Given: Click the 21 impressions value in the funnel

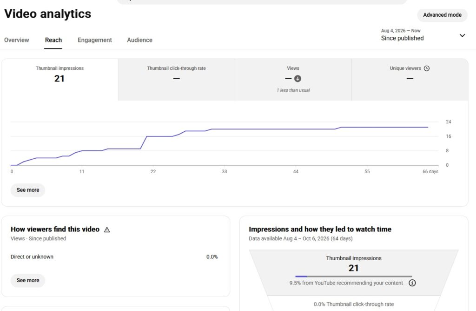Looking at the screenshot, I should pyautogui.click(x=353, y=268).
